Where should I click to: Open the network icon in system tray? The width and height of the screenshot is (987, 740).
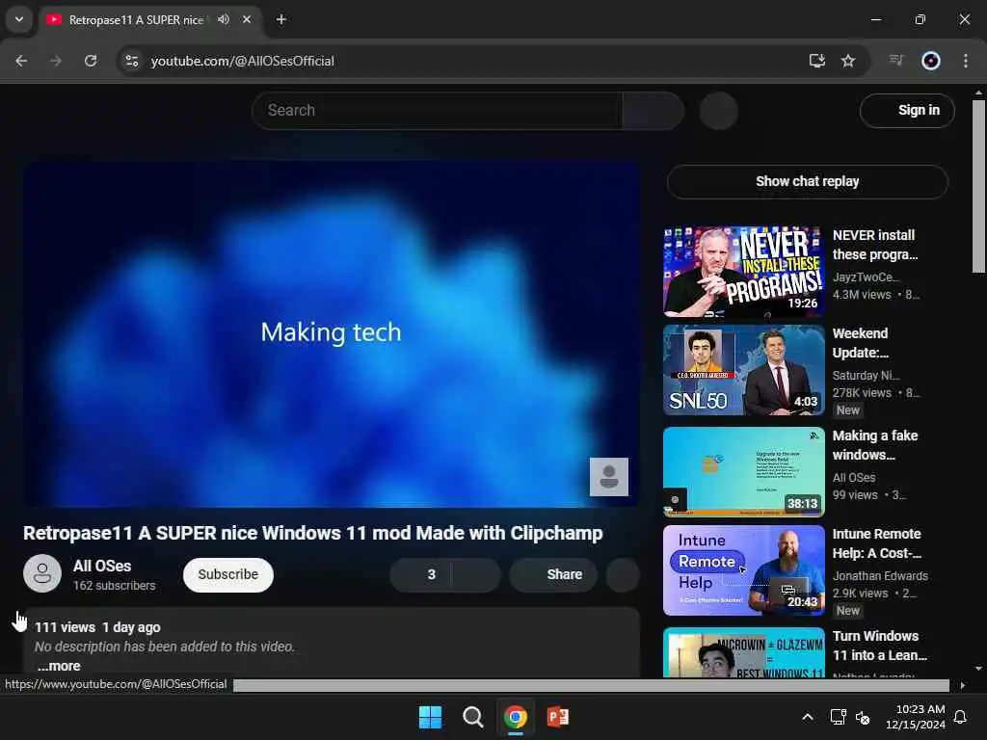tap(838, 717)
